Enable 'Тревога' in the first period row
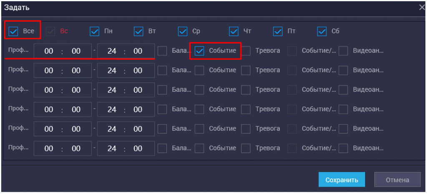 246,51
